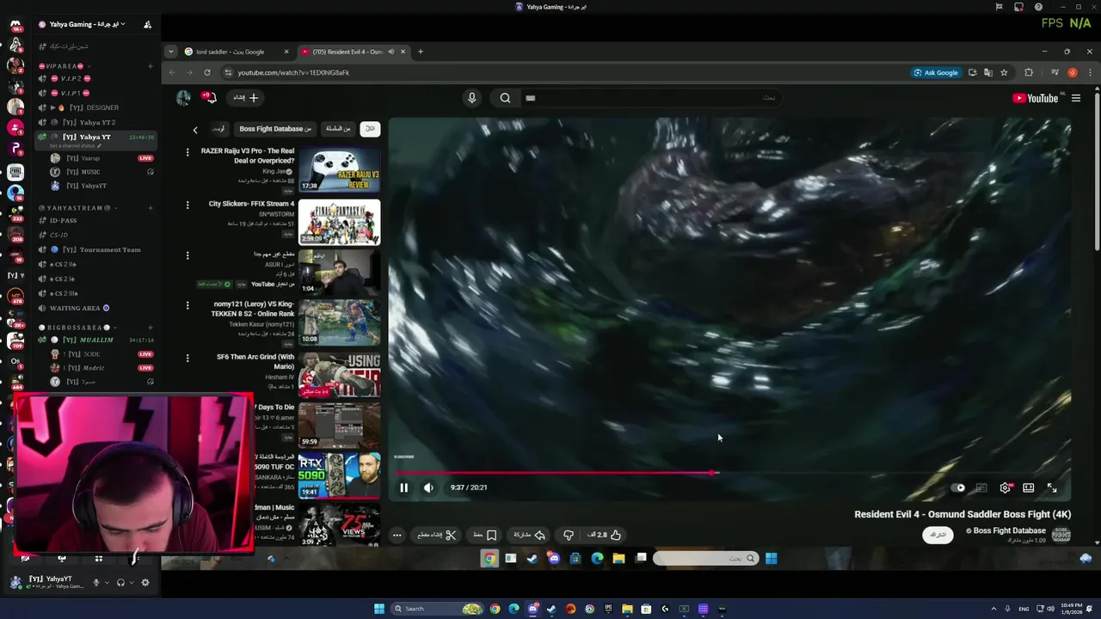Screen dimensions: 1101x619
Task: Click the Chrome address bar URL
Action: [293, 73]
